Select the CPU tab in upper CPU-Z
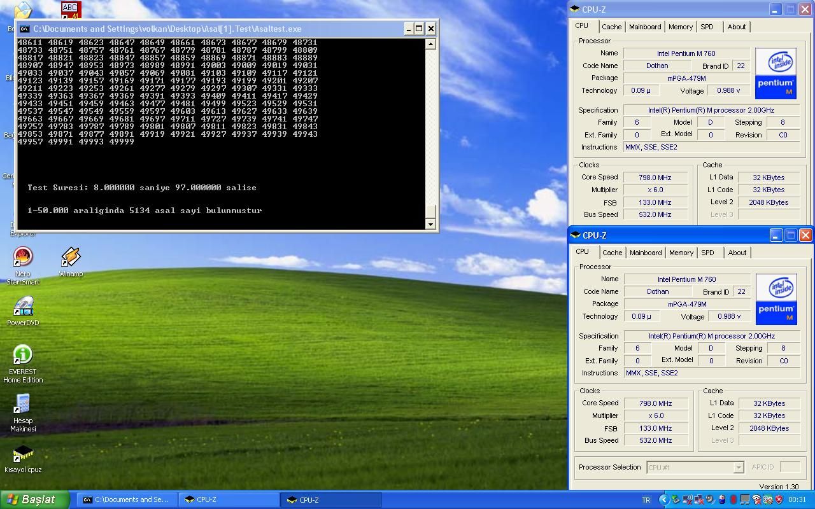Screen dimensions: 815x509 coord(582,26)
